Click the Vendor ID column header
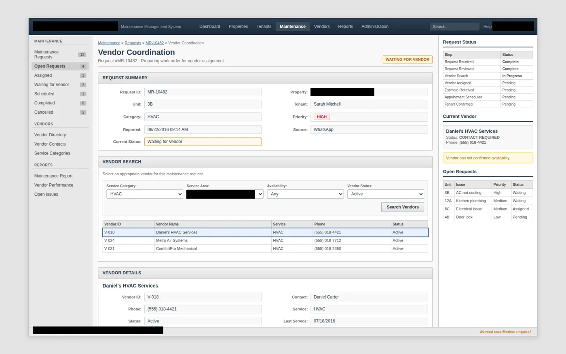The image size is (566, 354). point(129,224)
